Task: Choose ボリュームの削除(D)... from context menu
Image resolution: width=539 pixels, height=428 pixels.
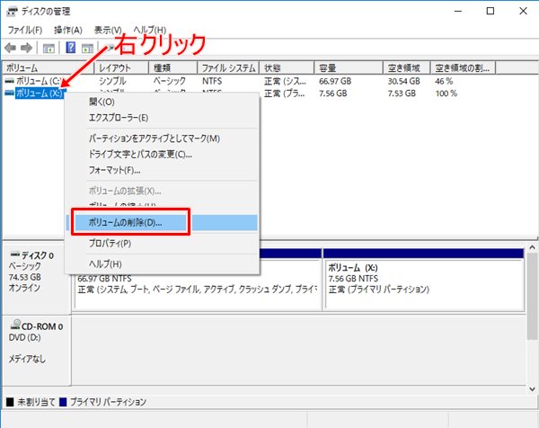Action: pos(137,222)
